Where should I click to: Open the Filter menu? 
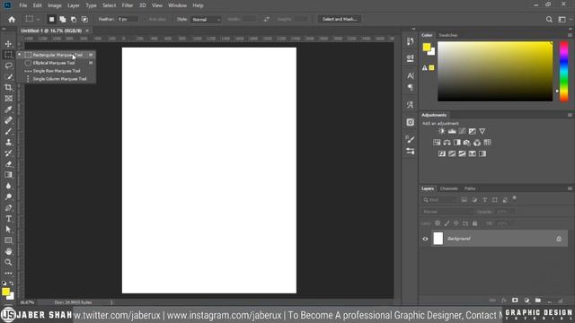[x=128, y=5]
